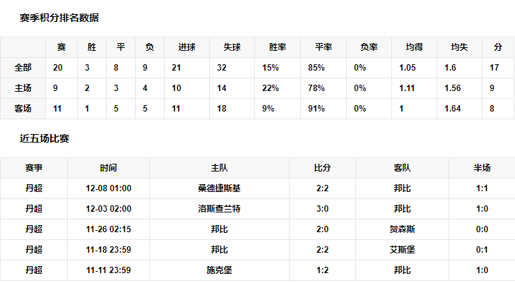The height and width of the screenshot is (283, 515).
Task: Select the 胜率 column header
Action: (x=278, y=47)
